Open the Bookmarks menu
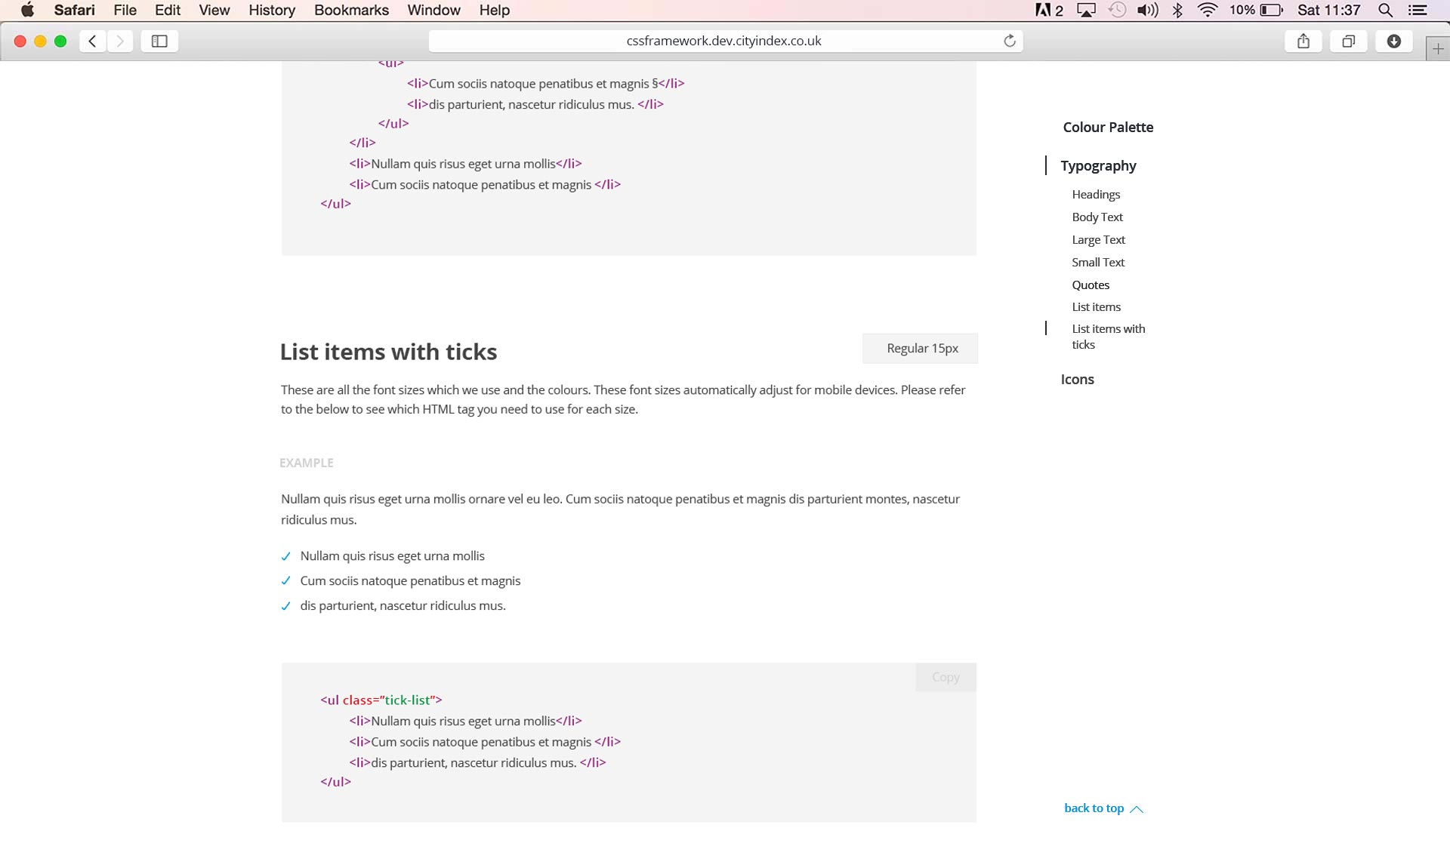The width and height of the screenshot is (1450, 868). pyautogui.click(x=351, y=10)
